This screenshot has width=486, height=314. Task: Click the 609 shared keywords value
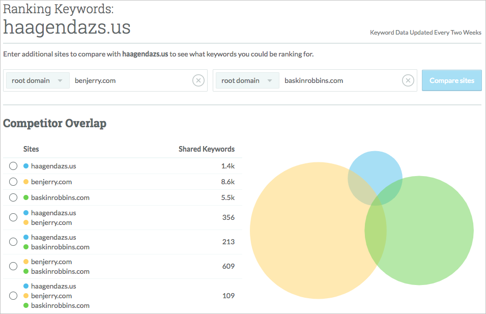coord(228,266)
